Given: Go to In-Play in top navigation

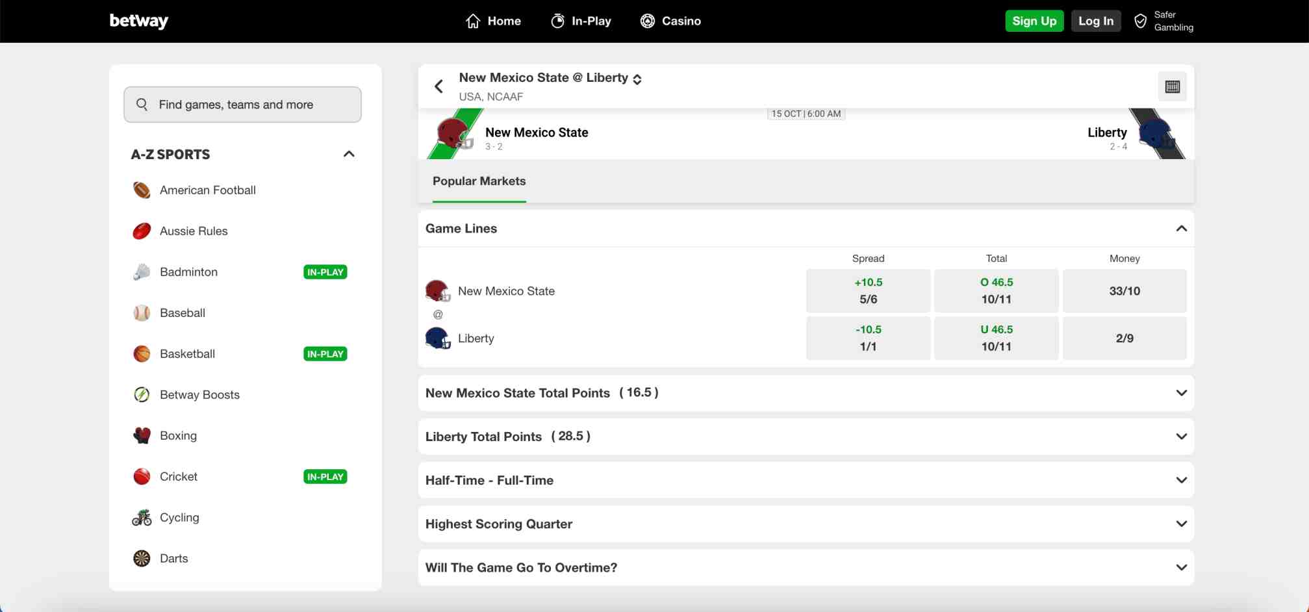Looking at the screenshot, I should point(581,21).
